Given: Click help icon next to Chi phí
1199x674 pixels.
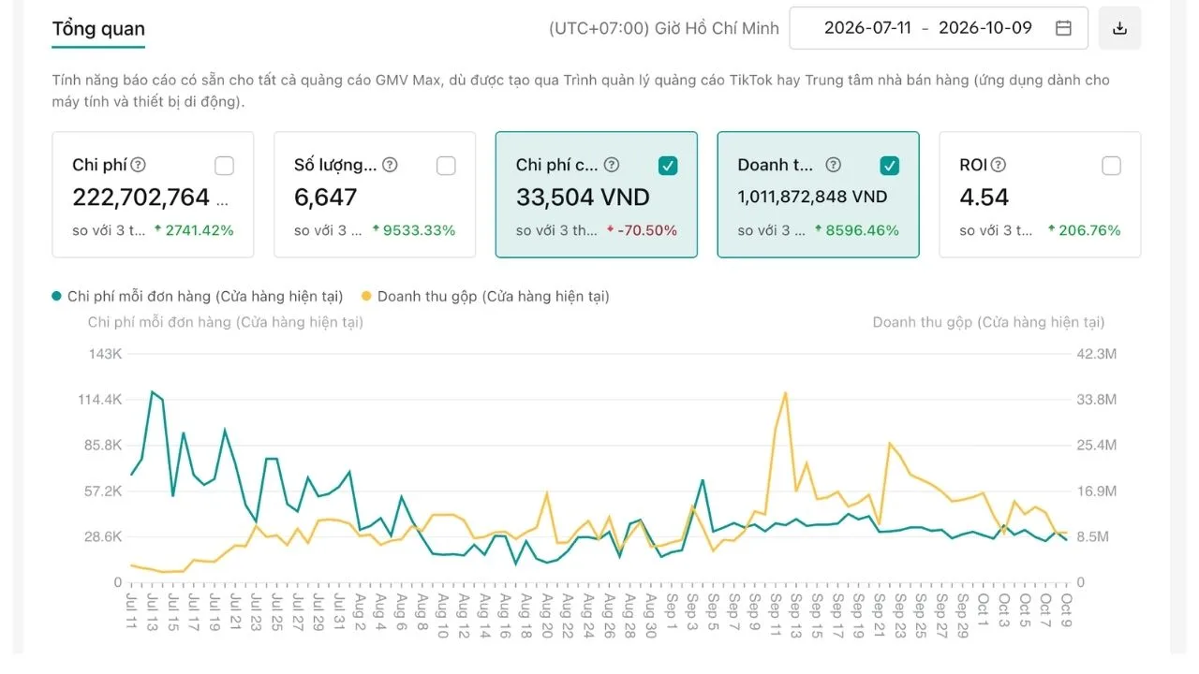Looking at the screenshot, I should point(138,165).
